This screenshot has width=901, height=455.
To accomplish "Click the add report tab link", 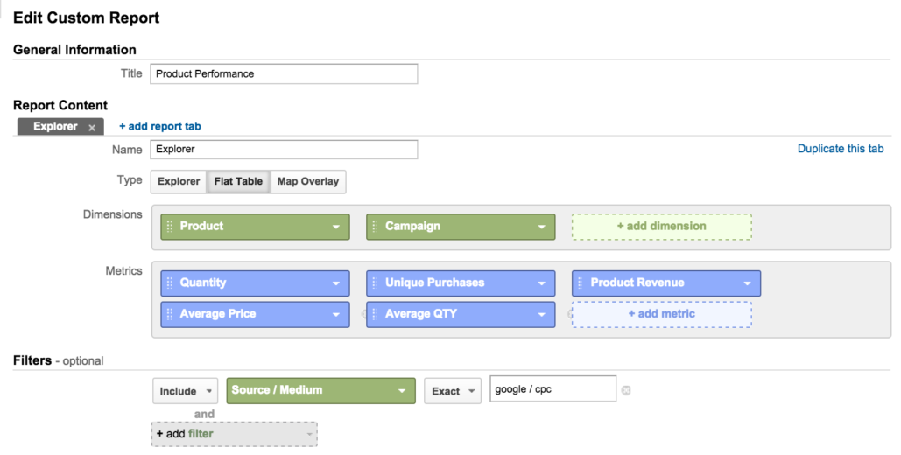I will coord(159,126).
